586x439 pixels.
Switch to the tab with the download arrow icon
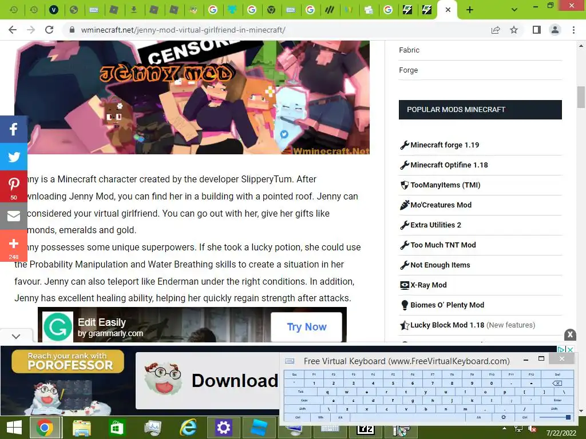[134, 10]
